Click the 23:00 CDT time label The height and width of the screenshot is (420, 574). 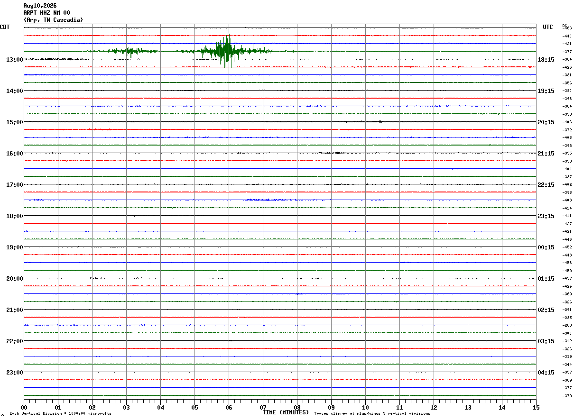click(x=15, y=373)
